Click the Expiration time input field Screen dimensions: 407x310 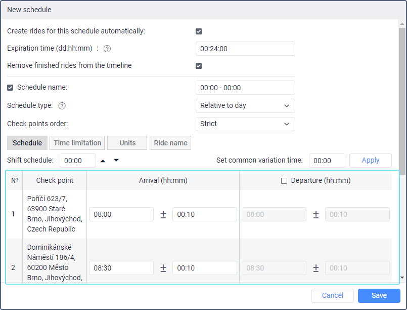245,49
